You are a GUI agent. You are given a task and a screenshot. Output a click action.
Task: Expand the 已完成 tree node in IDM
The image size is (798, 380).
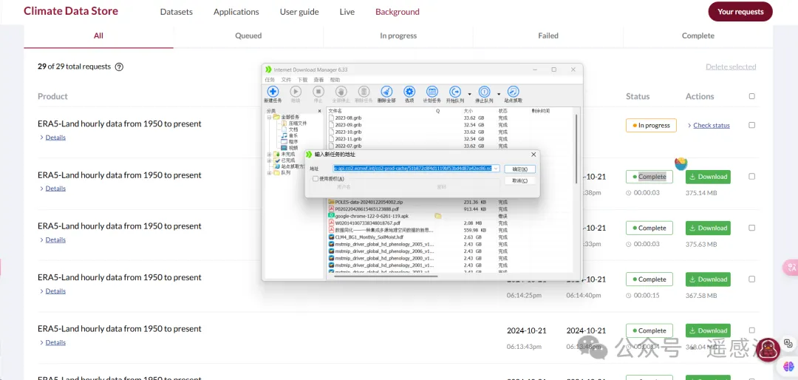click(x=269, y=160)
